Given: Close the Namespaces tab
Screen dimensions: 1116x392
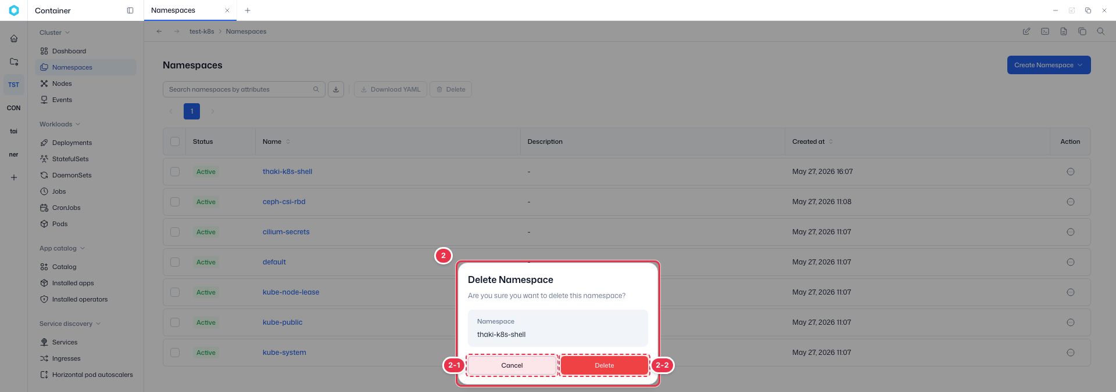Looking at the screenshot, I should point(227,10).
